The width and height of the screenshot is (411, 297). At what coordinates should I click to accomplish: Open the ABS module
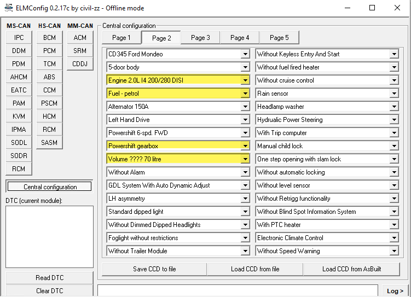click(x=49, y=77)
